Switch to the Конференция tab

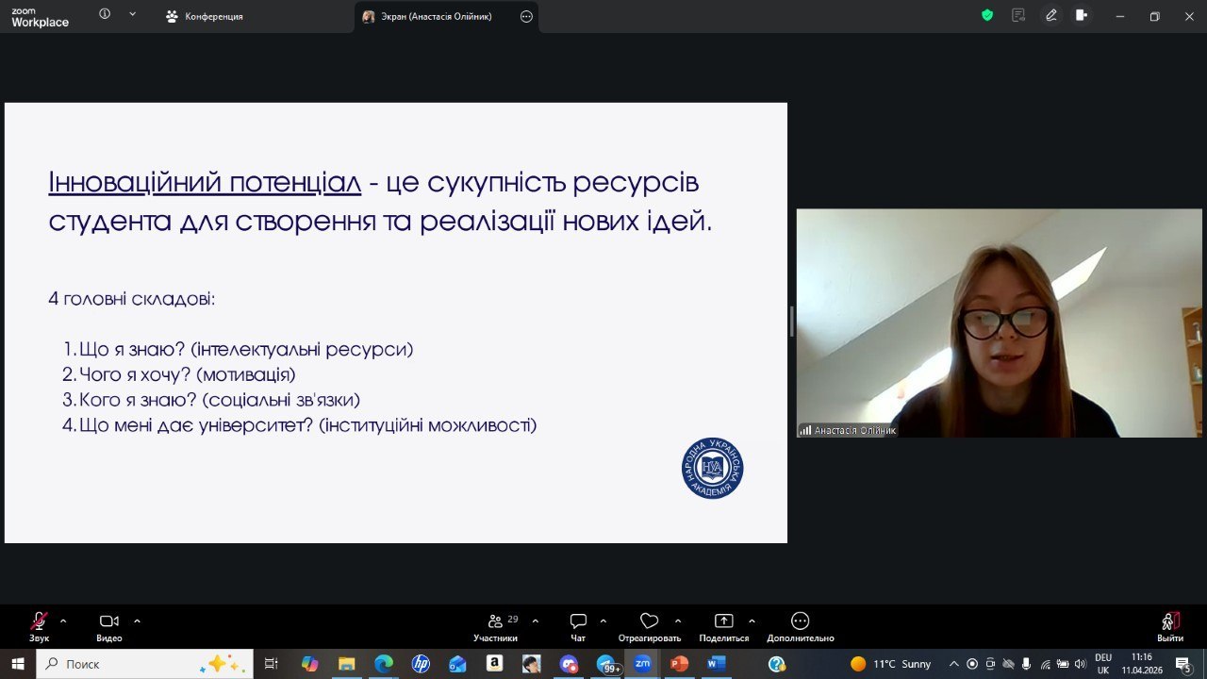click(x=204, y=16)
